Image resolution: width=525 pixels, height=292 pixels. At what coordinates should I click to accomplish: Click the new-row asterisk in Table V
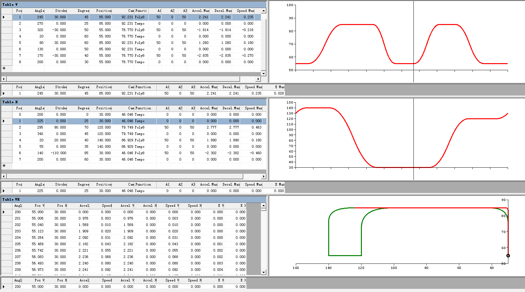tap(4, 68)
